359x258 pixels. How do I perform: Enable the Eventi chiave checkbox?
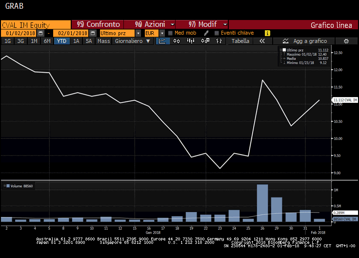point(217,33)
